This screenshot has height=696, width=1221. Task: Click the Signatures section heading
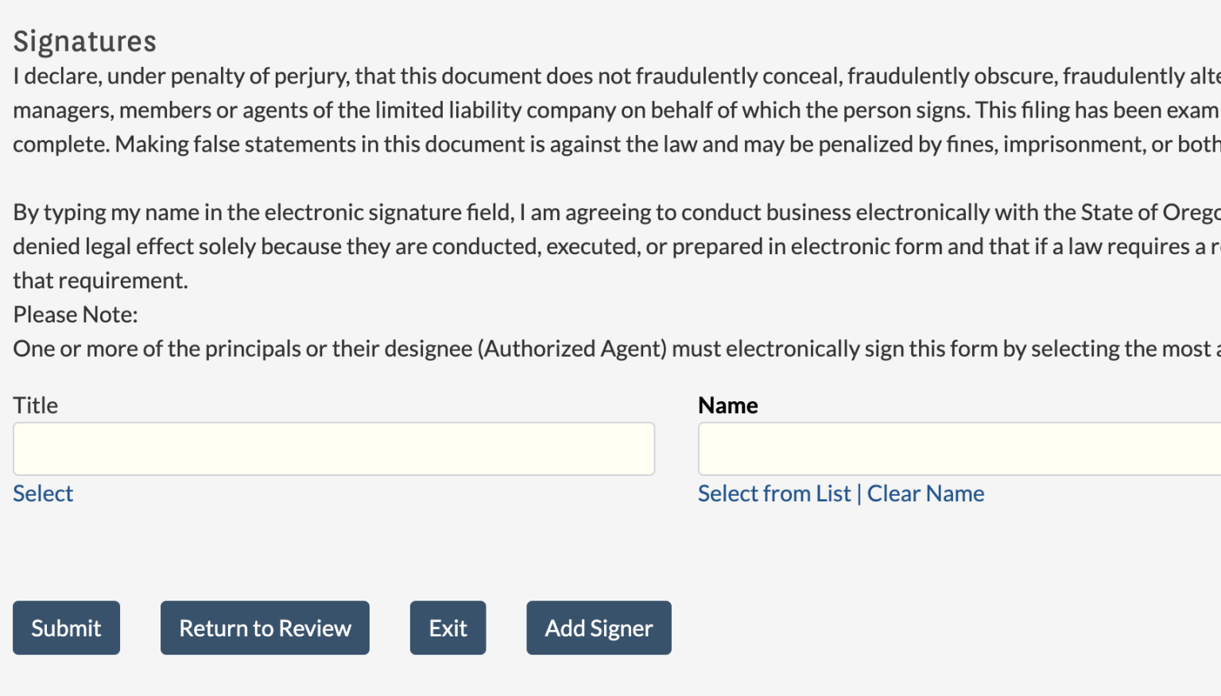tap(85, 41)
